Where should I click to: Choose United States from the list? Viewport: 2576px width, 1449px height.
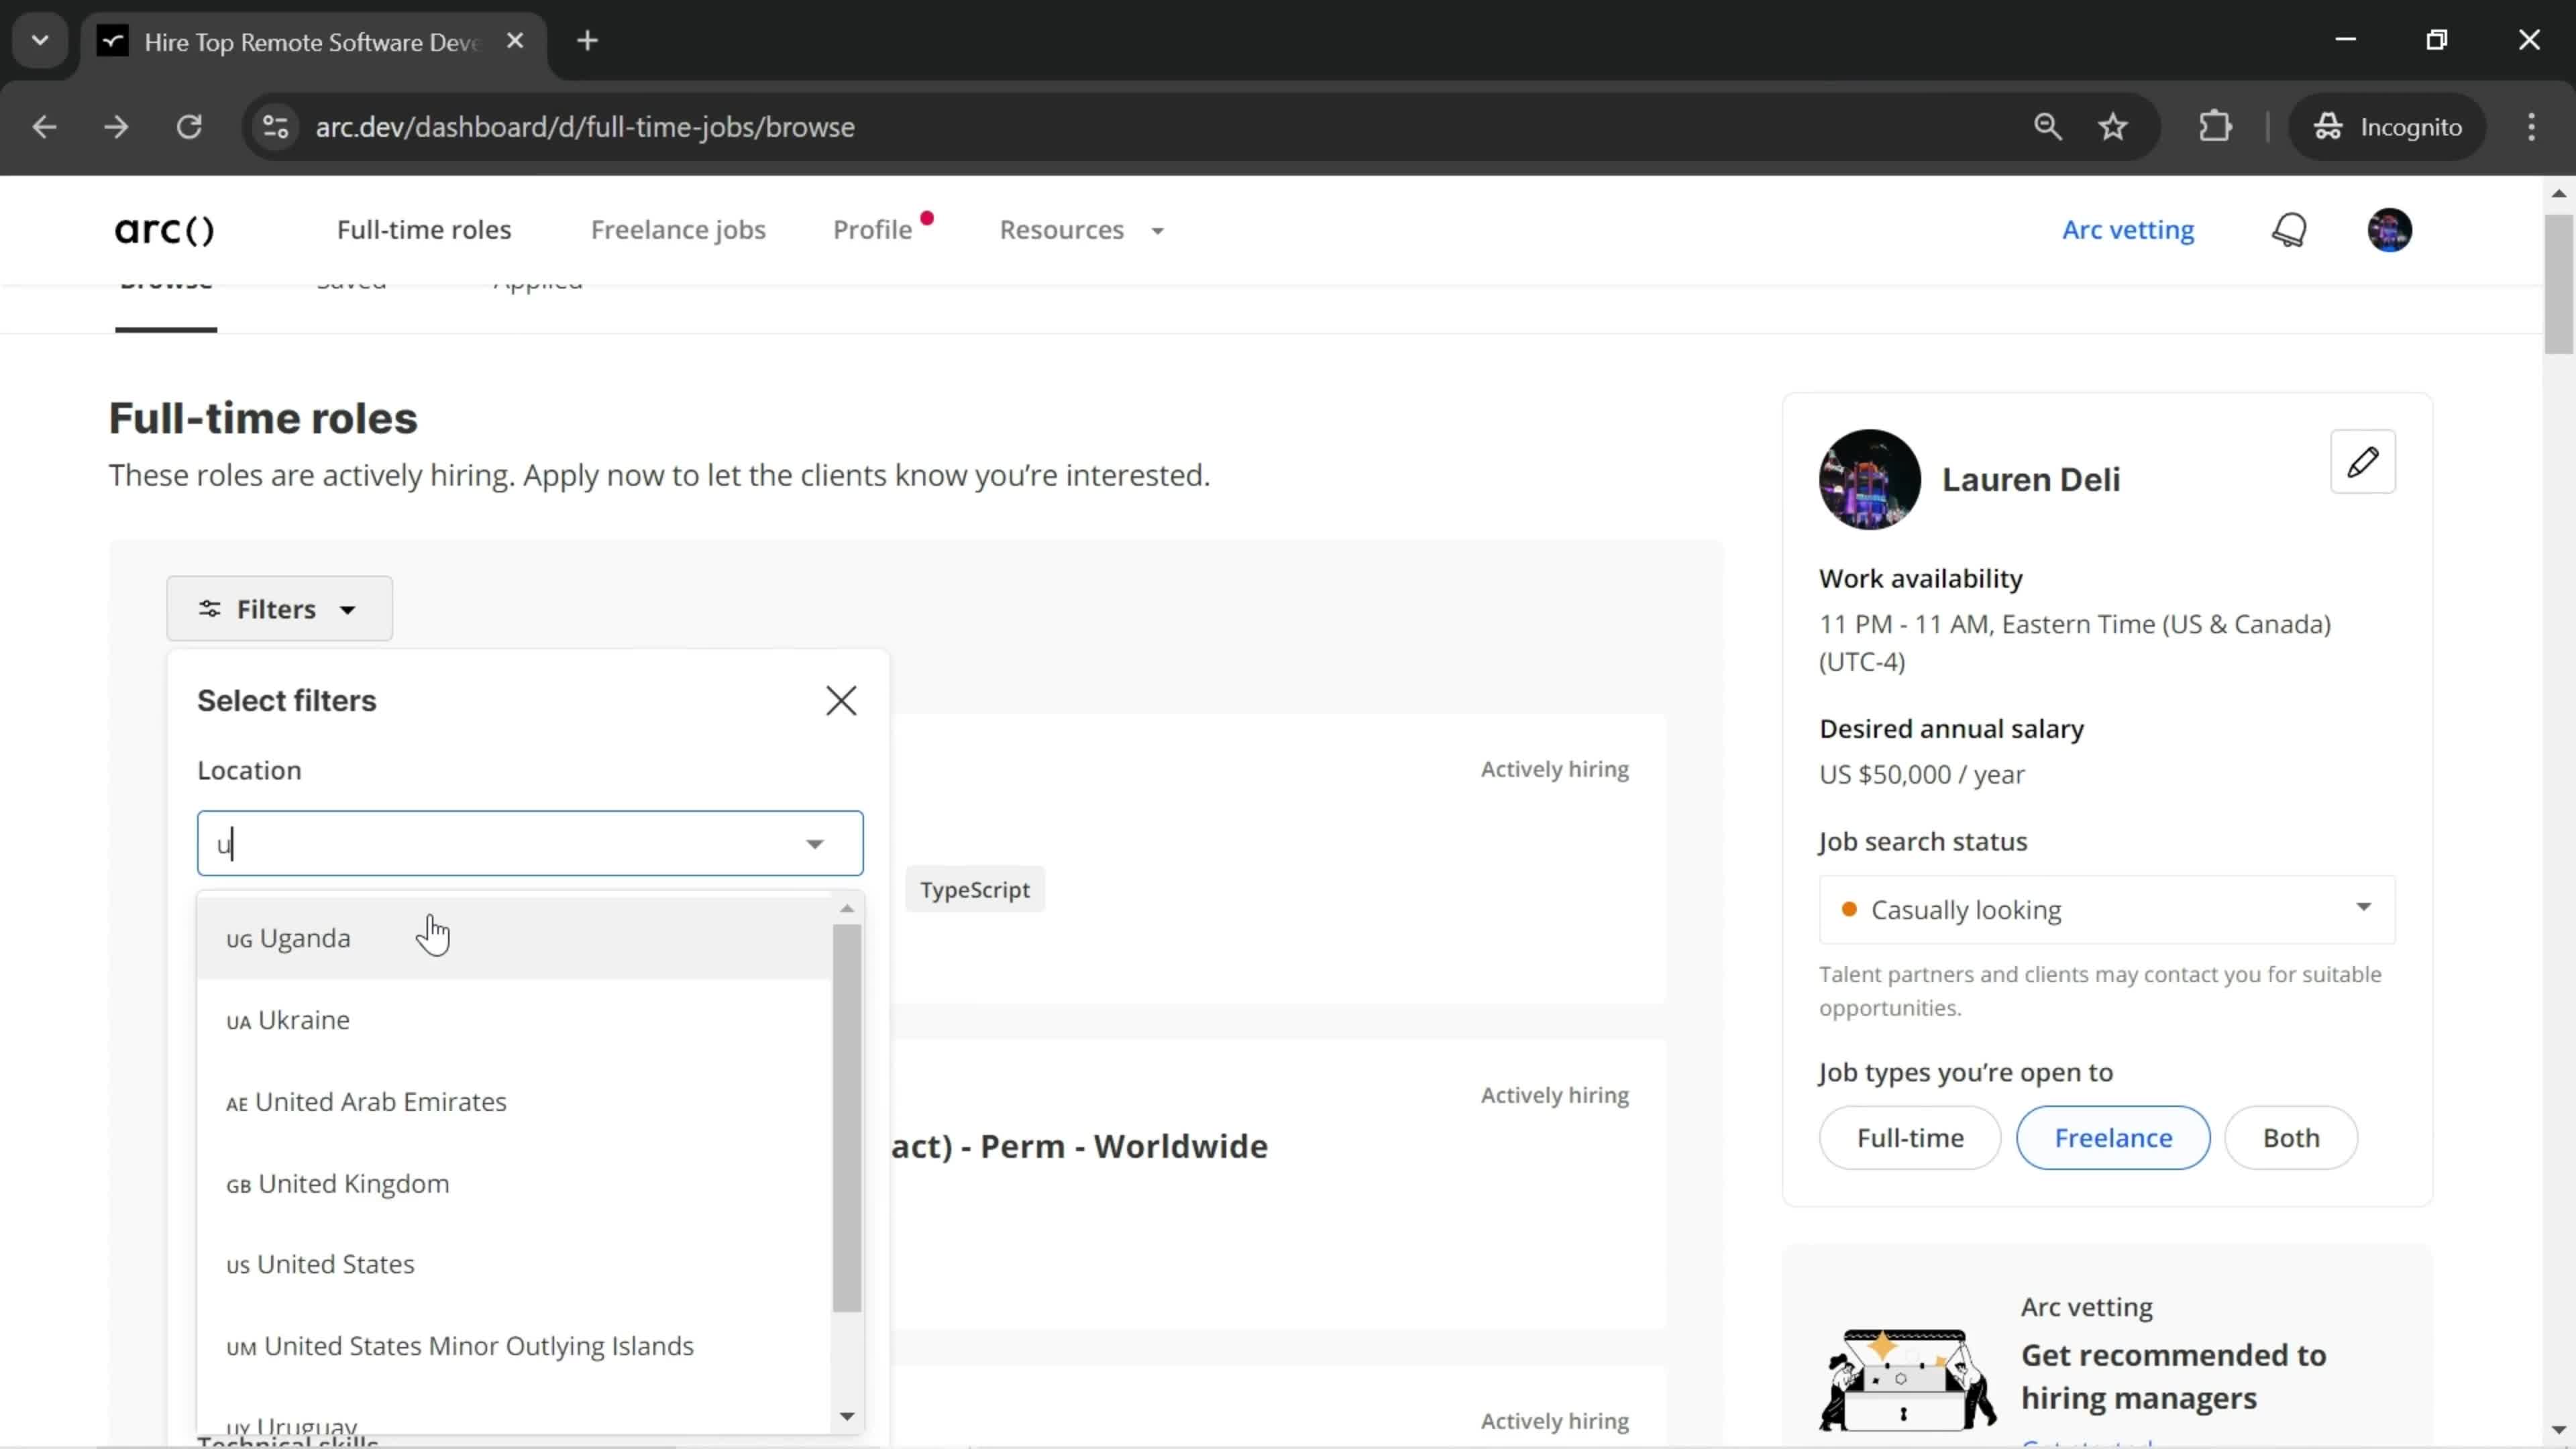(514, 1265)
